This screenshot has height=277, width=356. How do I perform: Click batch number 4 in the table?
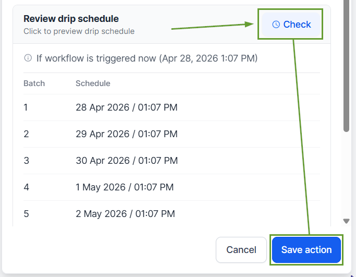(x=26, y=187)
